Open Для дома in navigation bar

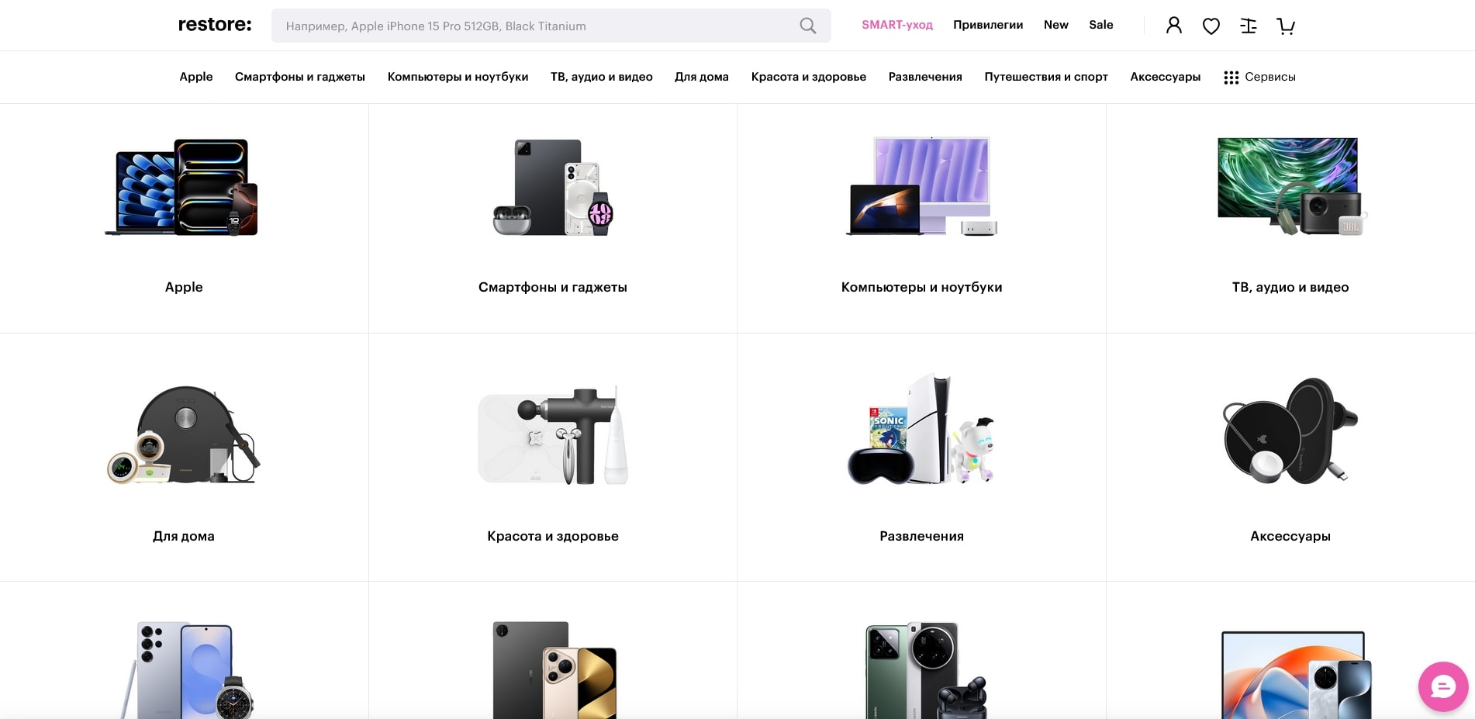701,77
